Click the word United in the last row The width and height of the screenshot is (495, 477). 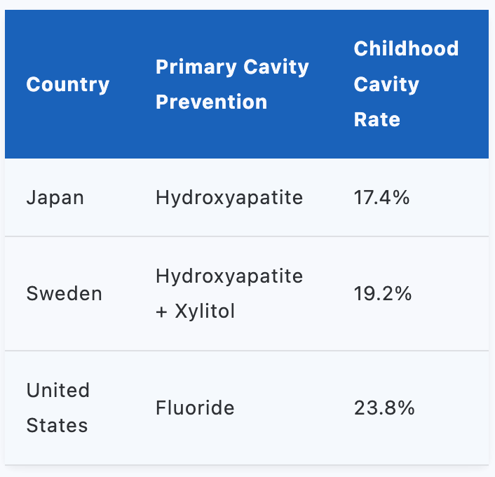click(58, 390)
